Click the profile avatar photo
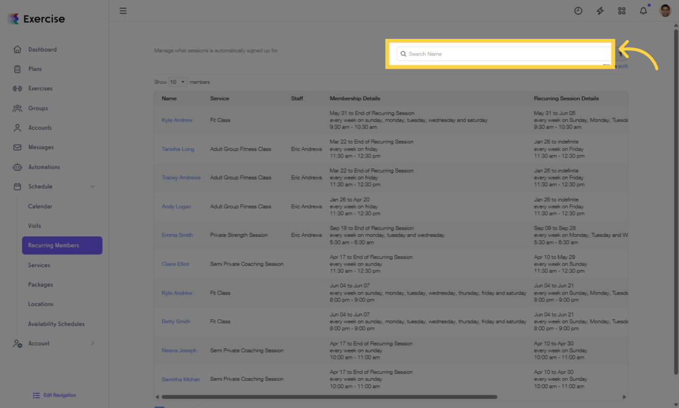The width and height of the screenshot is (679, 408). coord(665,10)
